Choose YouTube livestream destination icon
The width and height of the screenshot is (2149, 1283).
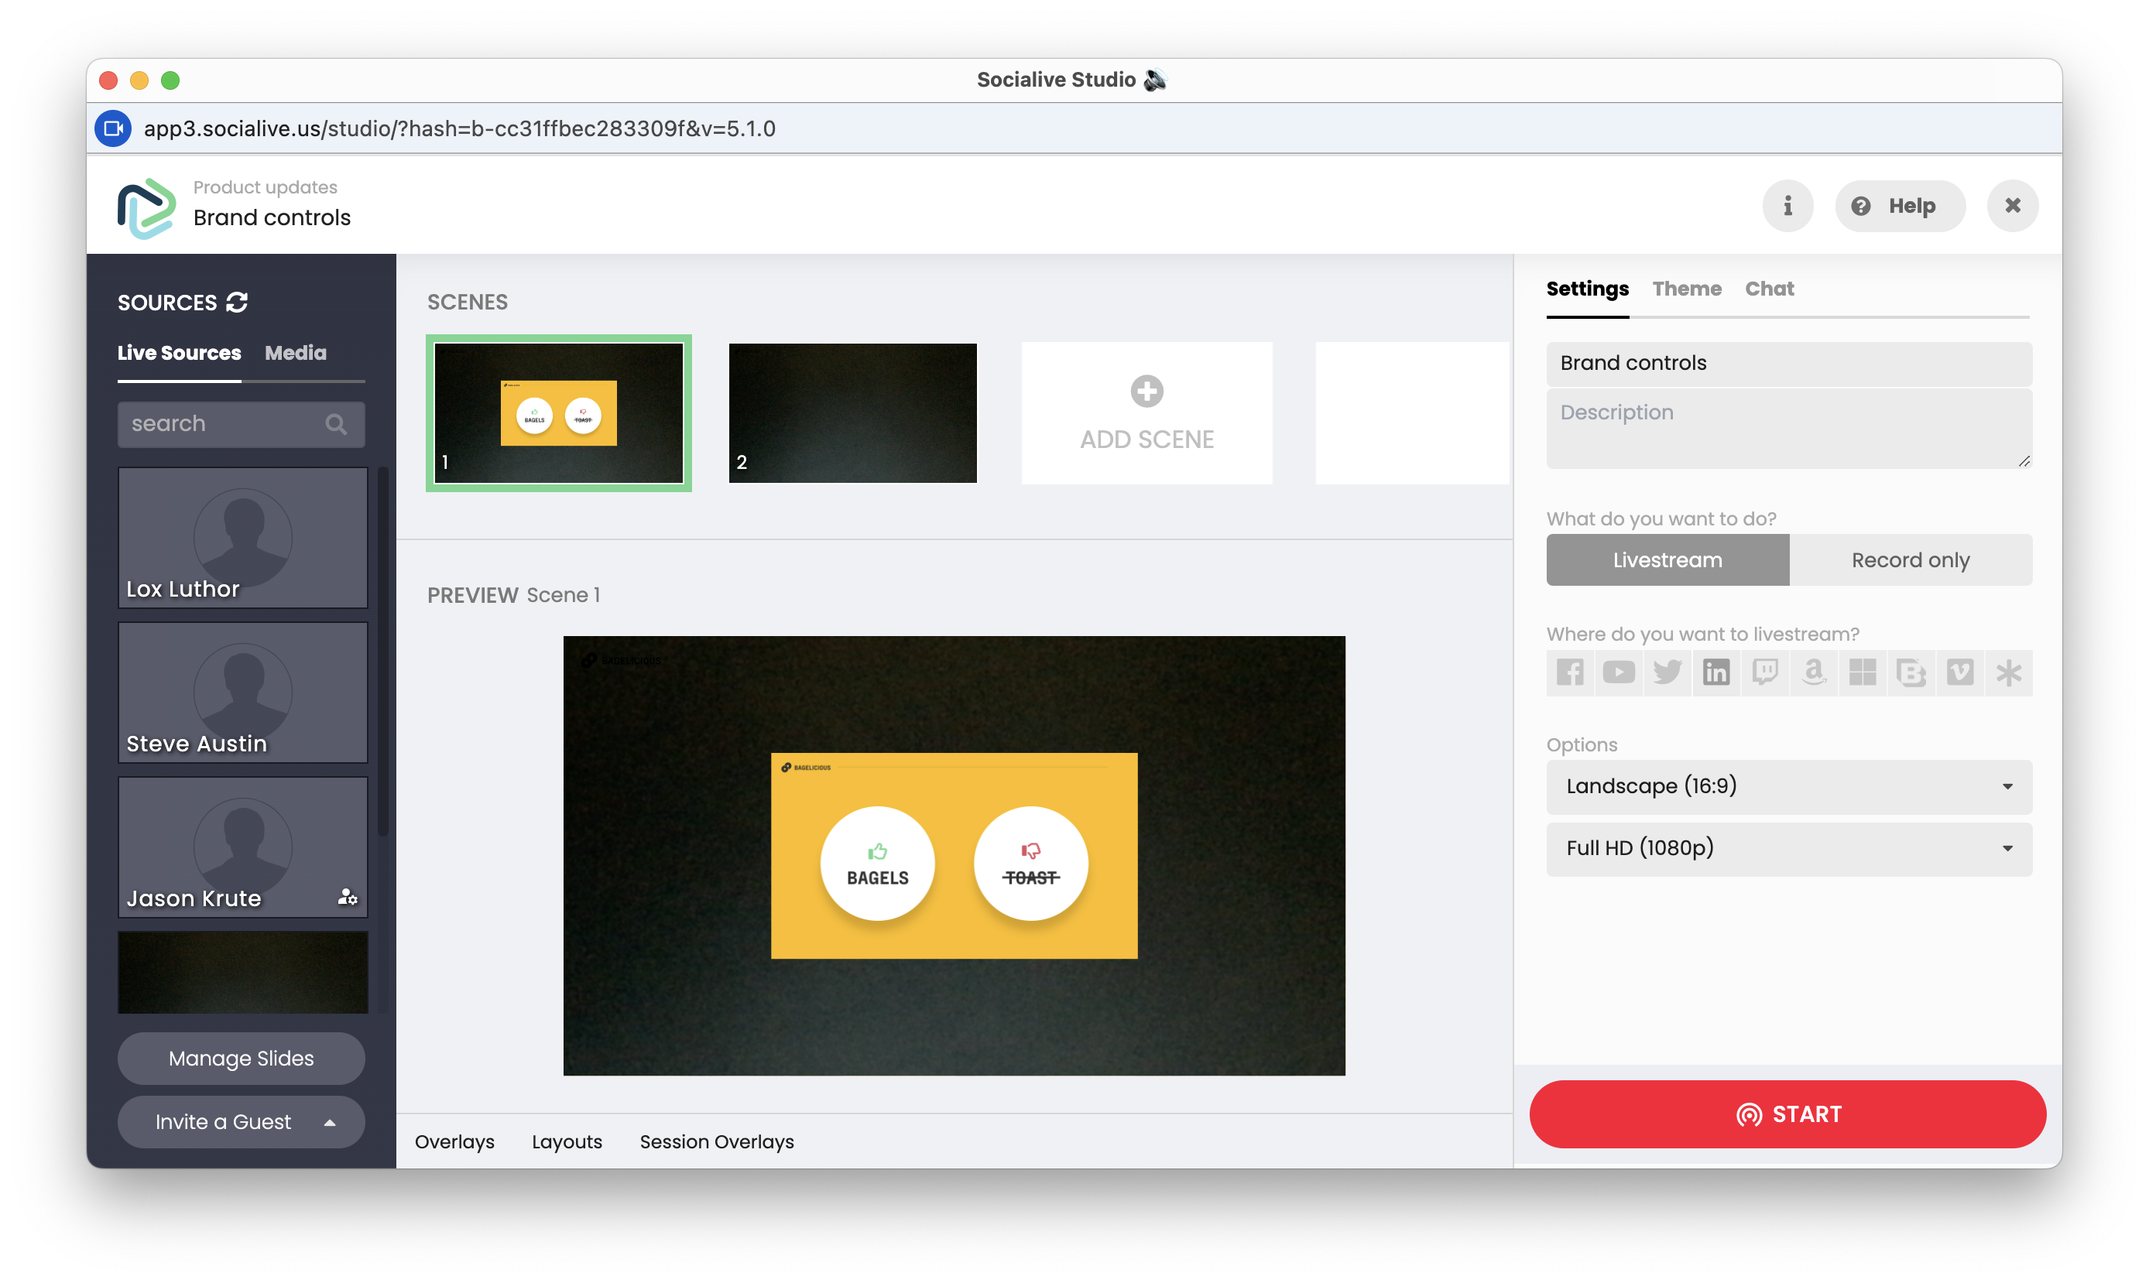pyautogui.click(x=1618, y=672)
